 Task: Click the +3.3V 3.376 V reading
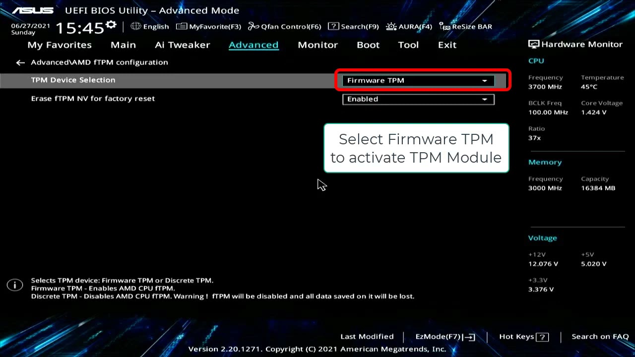541,290
